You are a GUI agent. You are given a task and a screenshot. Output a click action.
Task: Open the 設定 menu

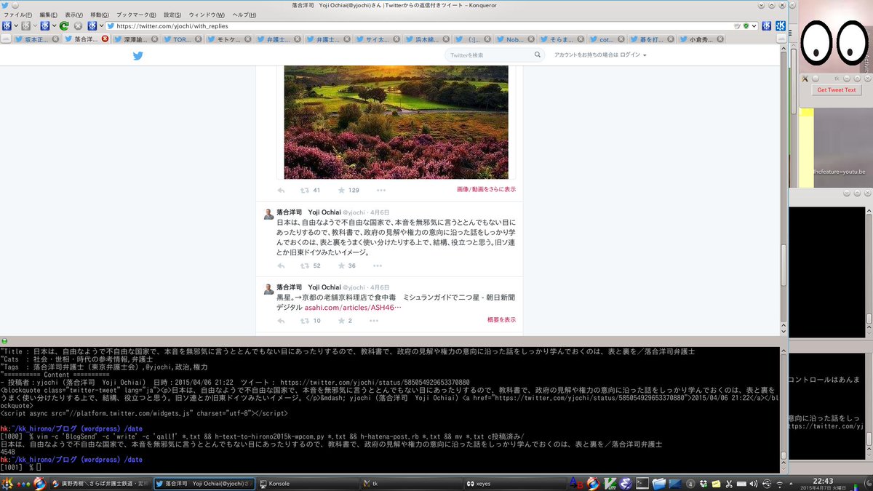(x=172, y=15)
